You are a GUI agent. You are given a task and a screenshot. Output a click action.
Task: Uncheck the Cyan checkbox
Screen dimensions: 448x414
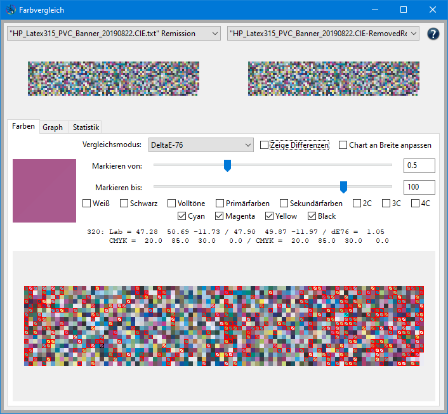tap(182, 216)
